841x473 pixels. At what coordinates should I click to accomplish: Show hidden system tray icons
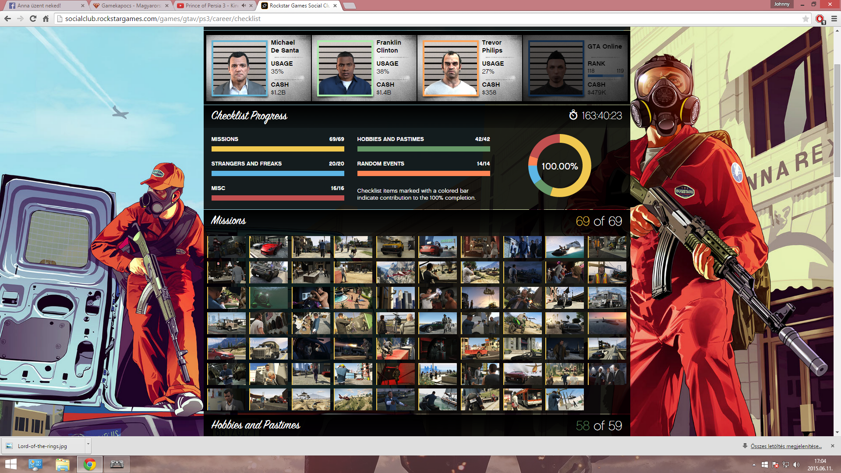tap(754, 465)
